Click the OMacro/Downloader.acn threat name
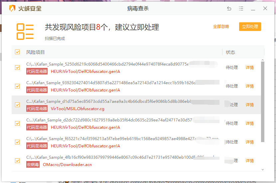Image resolution: width=276 pixels, height=183 pixels. (67, 165)
